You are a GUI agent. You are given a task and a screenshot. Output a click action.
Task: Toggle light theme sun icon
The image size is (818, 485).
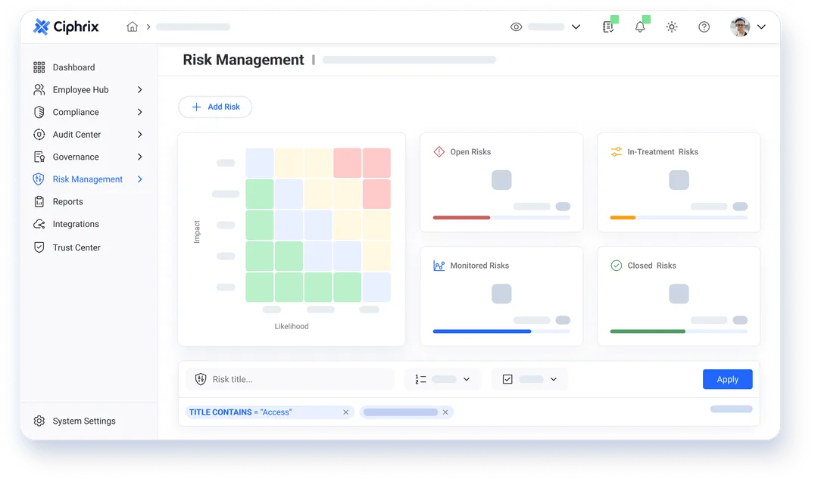pyautogui.click(x=672, y=26)
